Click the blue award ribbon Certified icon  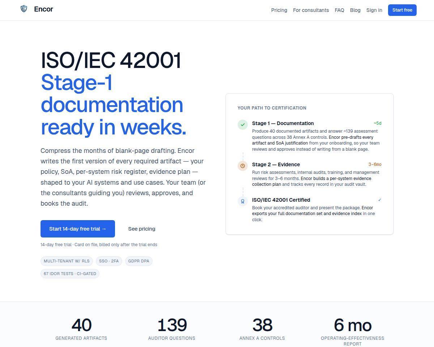(x=243, y=201)
